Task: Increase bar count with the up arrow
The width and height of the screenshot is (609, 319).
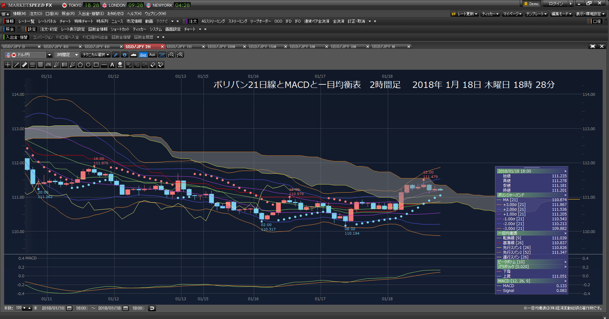Action: click(x=30, y=308)
